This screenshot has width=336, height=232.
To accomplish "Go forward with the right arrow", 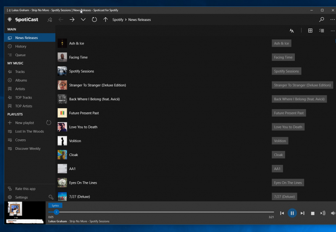I will click(x=72, y=20).
